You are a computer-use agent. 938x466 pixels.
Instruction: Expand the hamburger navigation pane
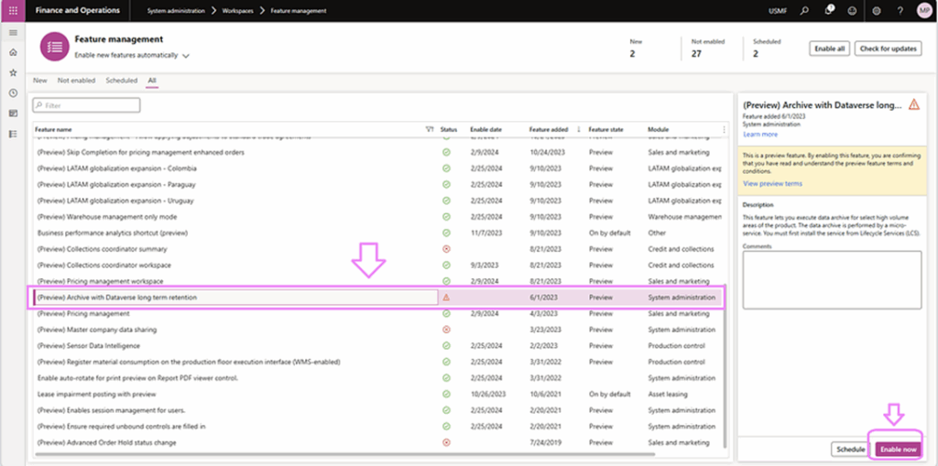pyautogui.click(x=13, y=33)
